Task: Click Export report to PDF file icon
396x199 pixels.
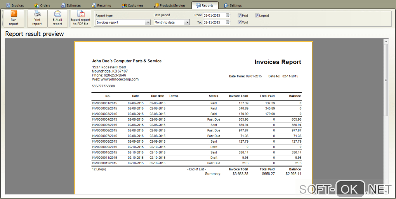Action: [80, 14]
